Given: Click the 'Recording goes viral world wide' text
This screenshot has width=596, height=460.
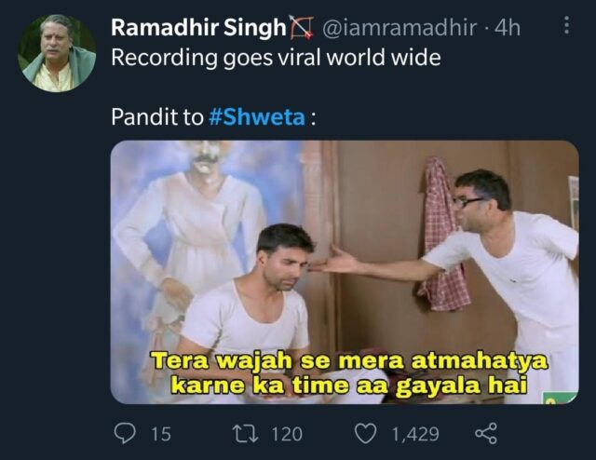Looking at the screenshot, I should click(276, 58).
